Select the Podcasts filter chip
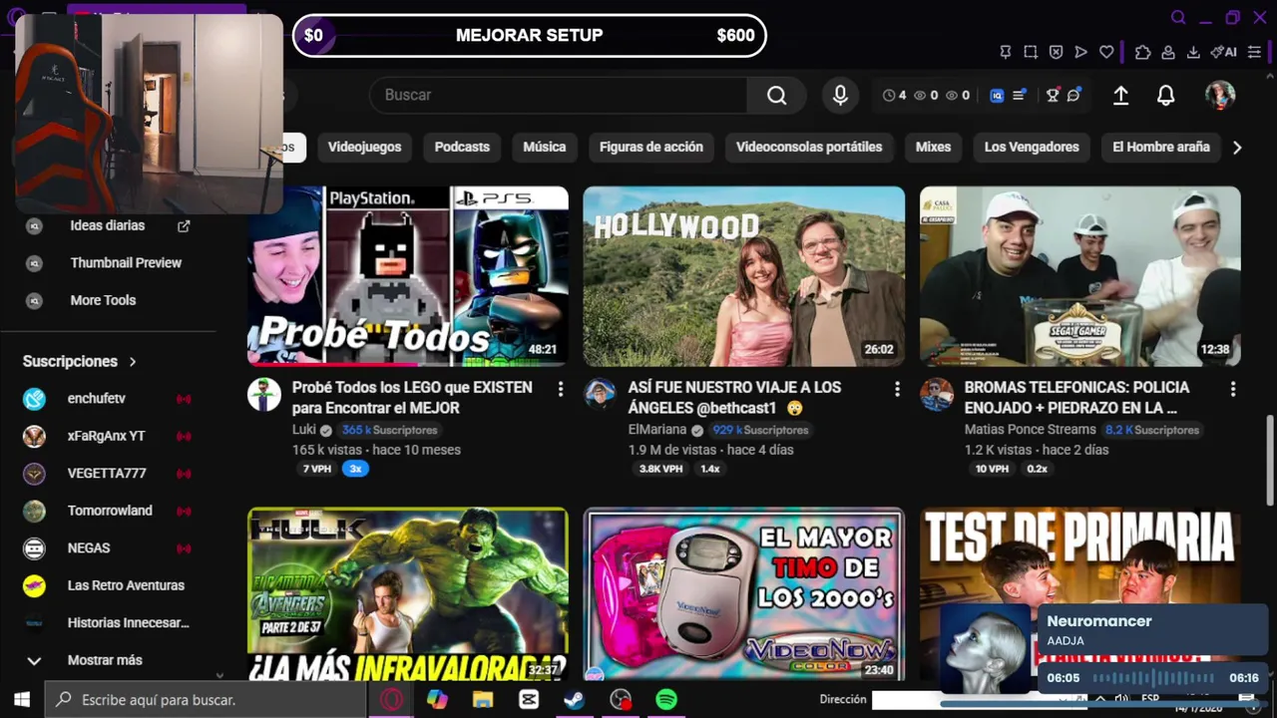Screen dimensions: 1277x718 [x=462, y=147]
